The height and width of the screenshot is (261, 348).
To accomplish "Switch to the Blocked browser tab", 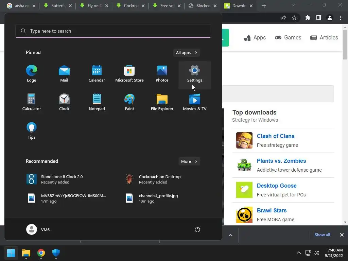I will coord(203,6).
